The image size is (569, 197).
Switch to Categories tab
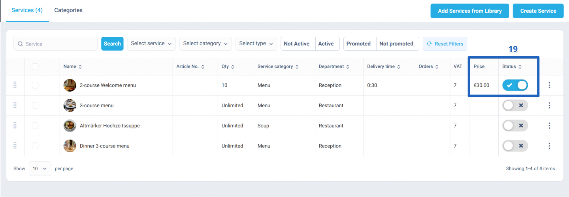click(x=68, y=10)
